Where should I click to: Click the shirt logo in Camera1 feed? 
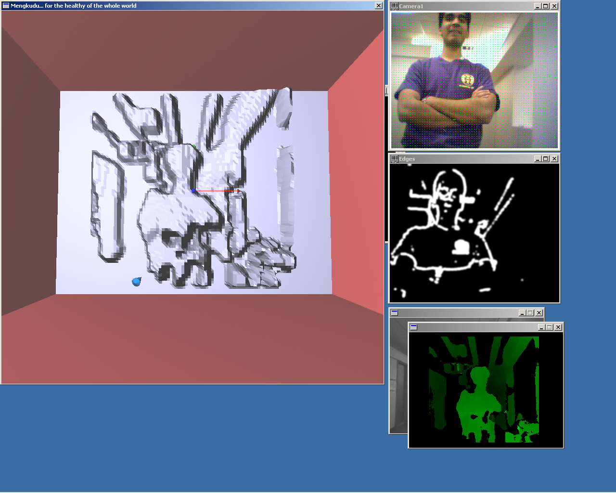point(467,80)
